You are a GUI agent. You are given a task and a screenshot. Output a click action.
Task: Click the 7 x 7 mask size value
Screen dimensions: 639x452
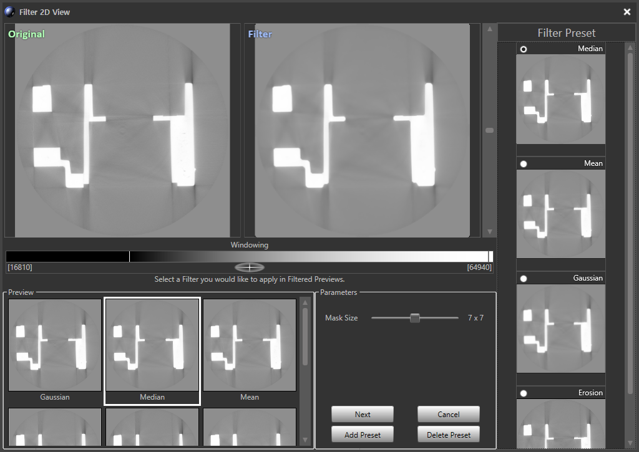click(476, 318)
